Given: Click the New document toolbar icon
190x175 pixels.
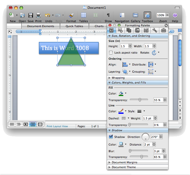Looking at the screenshot, I should (x=12, y=15).
